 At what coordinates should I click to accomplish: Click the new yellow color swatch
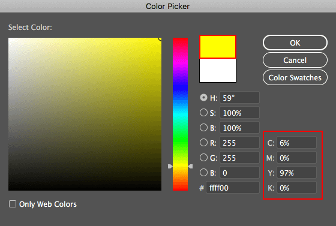pos(218,47)
